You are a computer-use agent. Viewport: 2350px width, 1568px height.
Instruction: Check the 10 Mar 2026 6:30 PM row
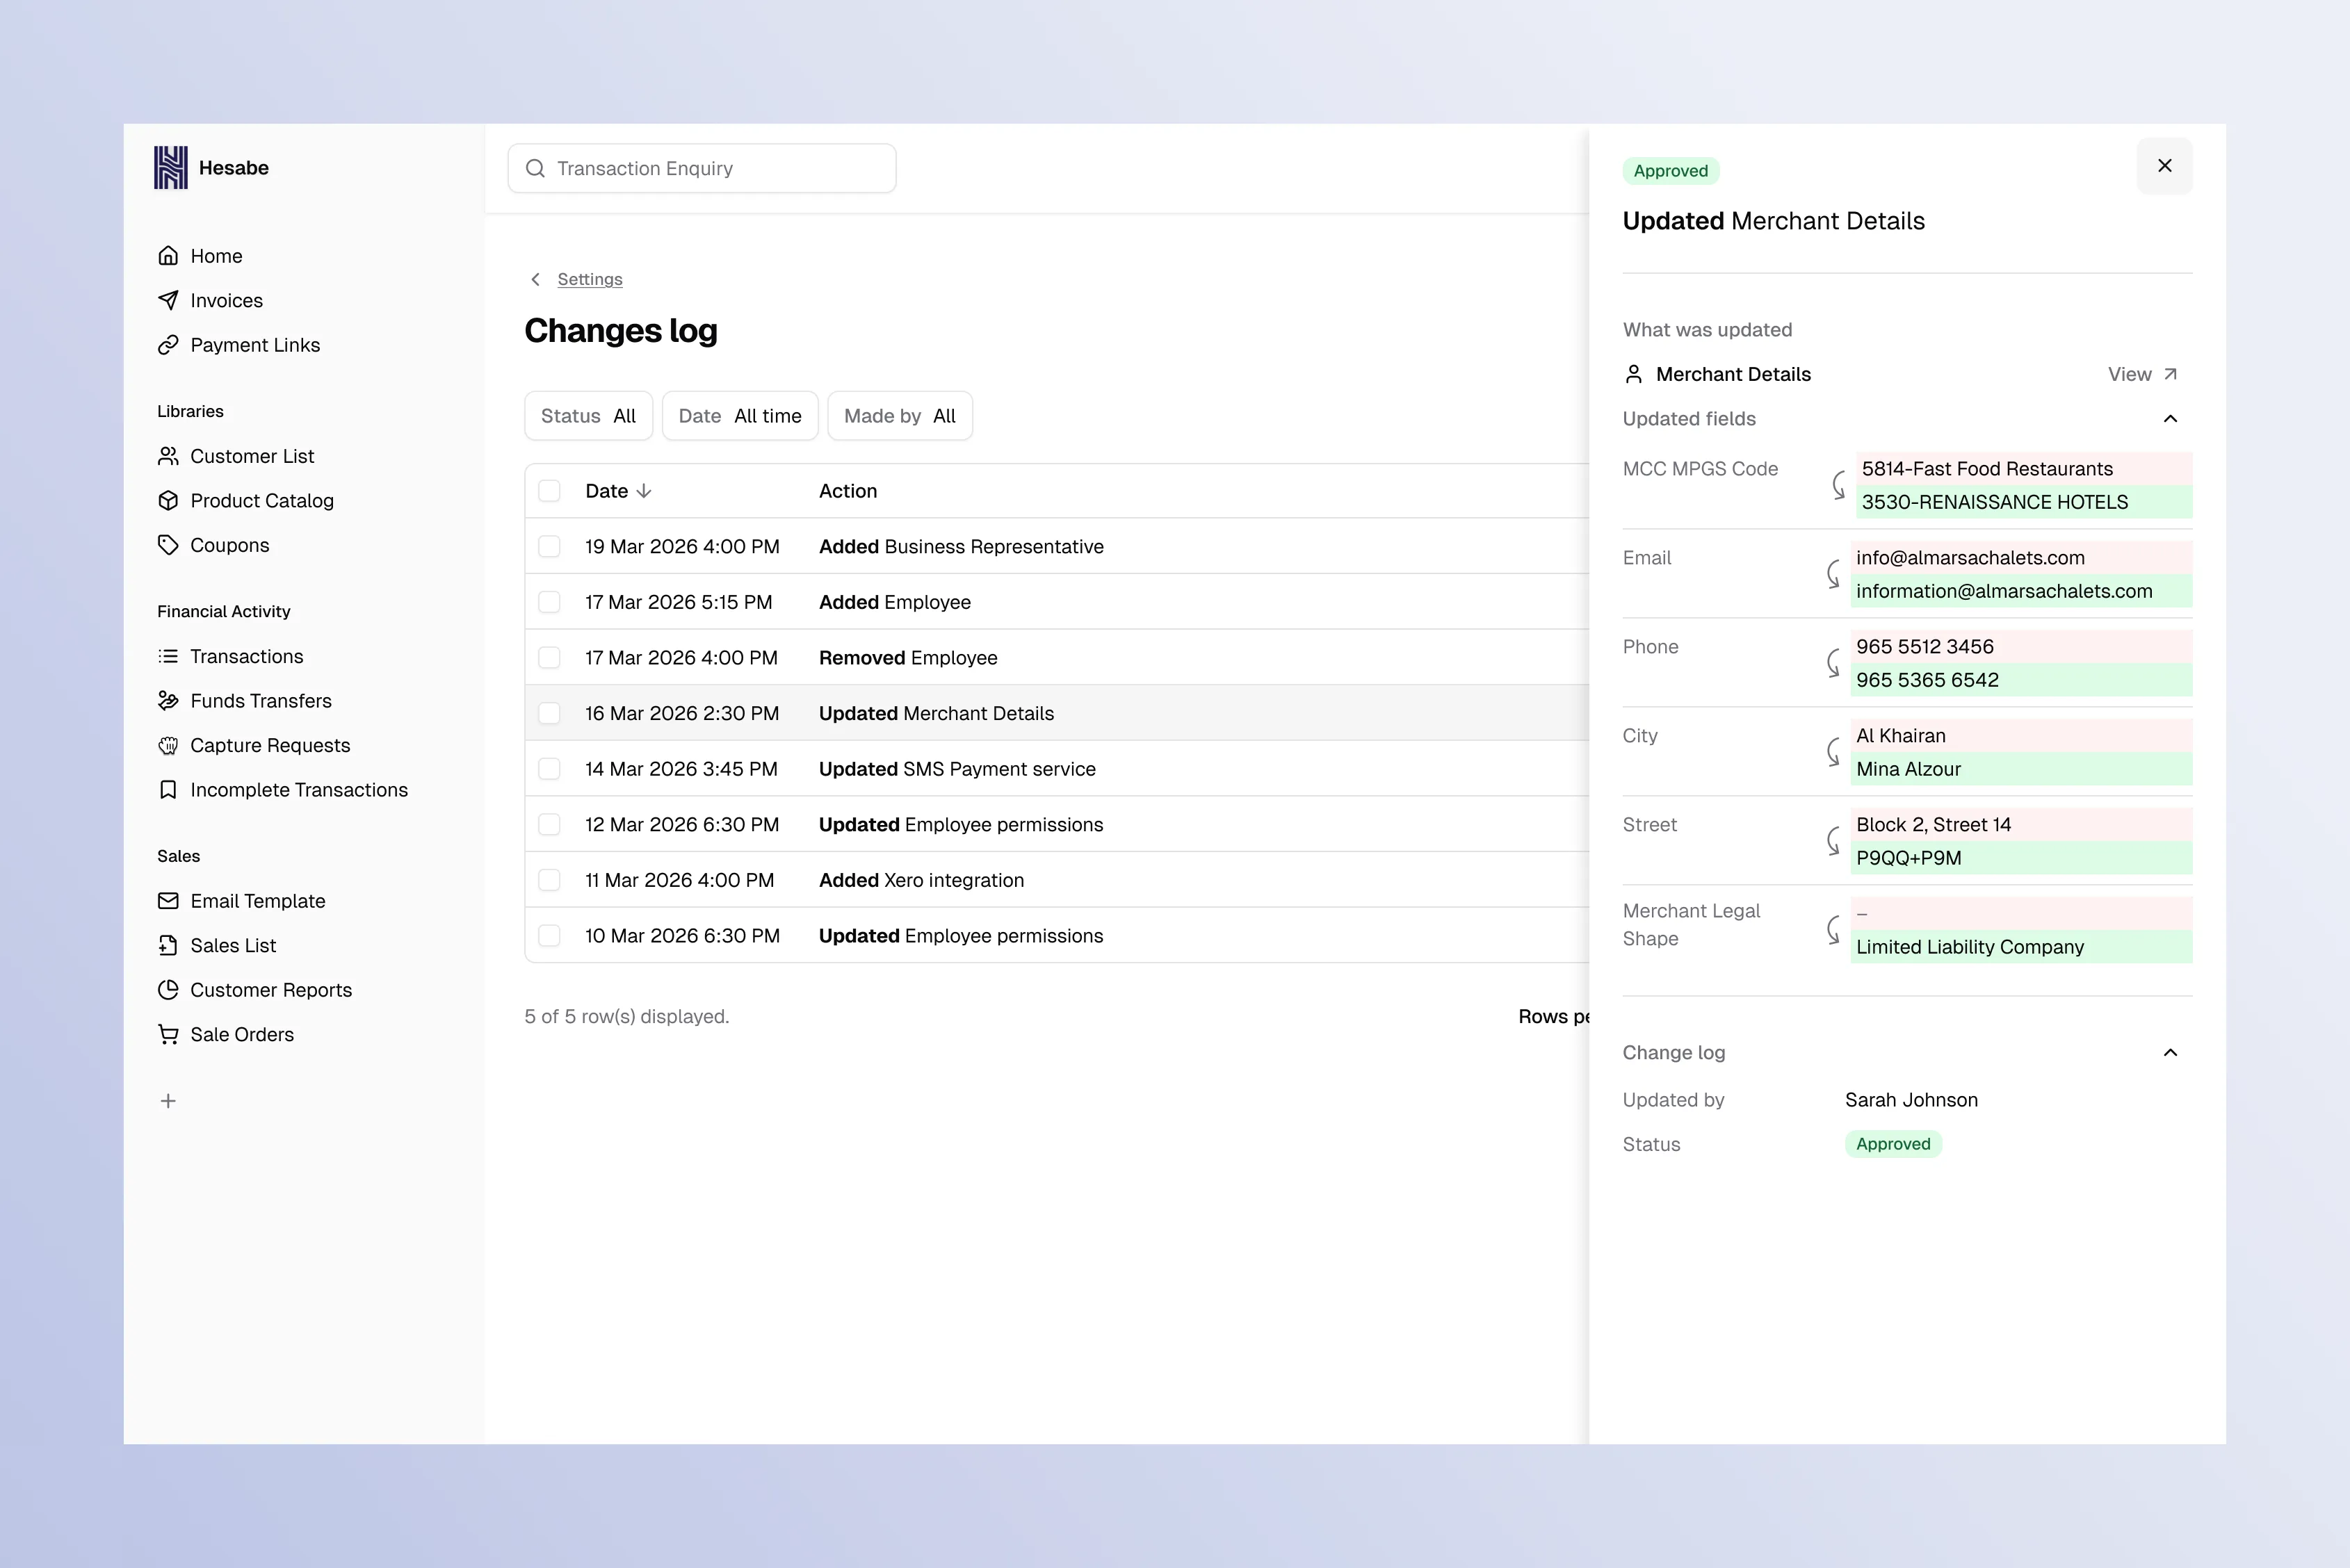[x=549, y=935]
